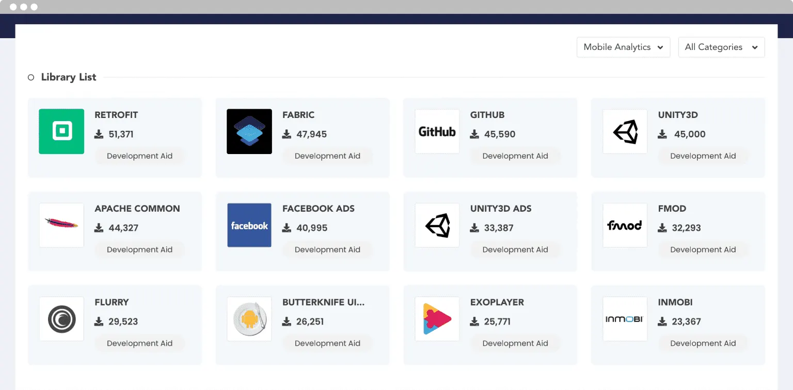Click the Library List heading
Image resolution: width=793 pixels, height=390 pixels.
[x=69, y=77]
